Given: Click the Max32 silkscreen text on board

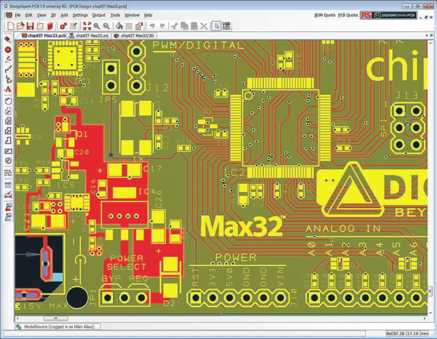Looking at the screenshot, I should pos(243,226).
